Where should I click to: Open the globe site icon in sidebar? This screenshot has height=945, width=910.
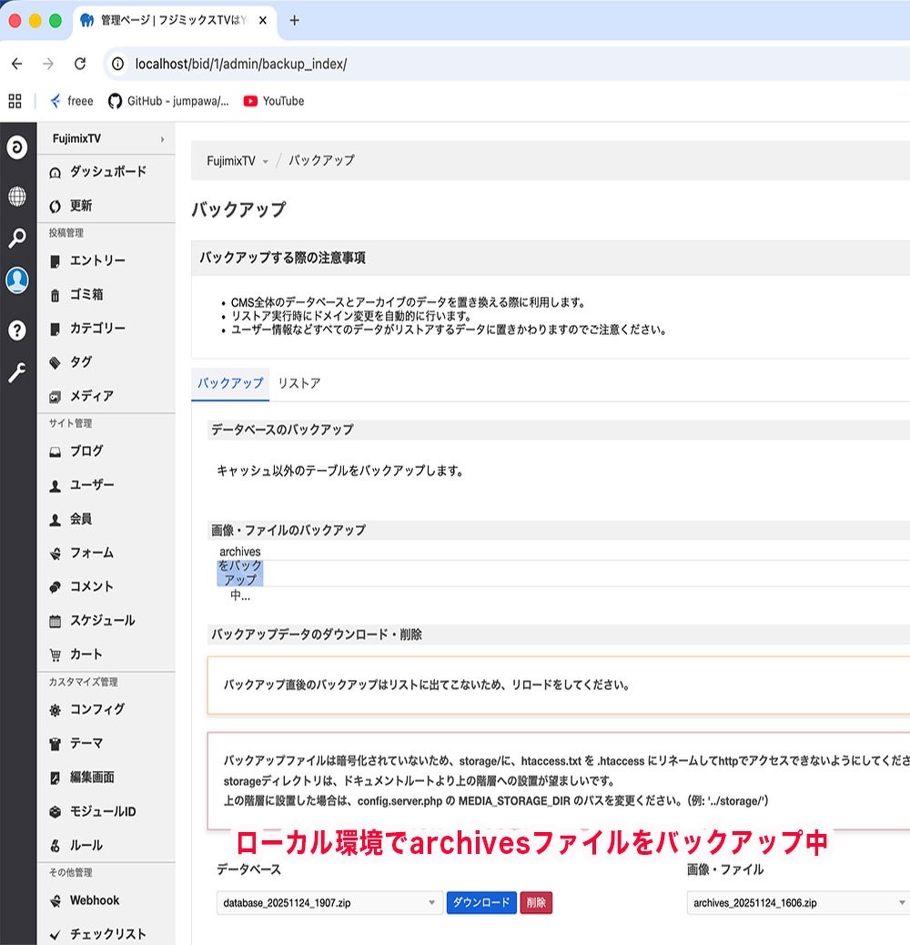pyautogui.click(x=17, y=196)
